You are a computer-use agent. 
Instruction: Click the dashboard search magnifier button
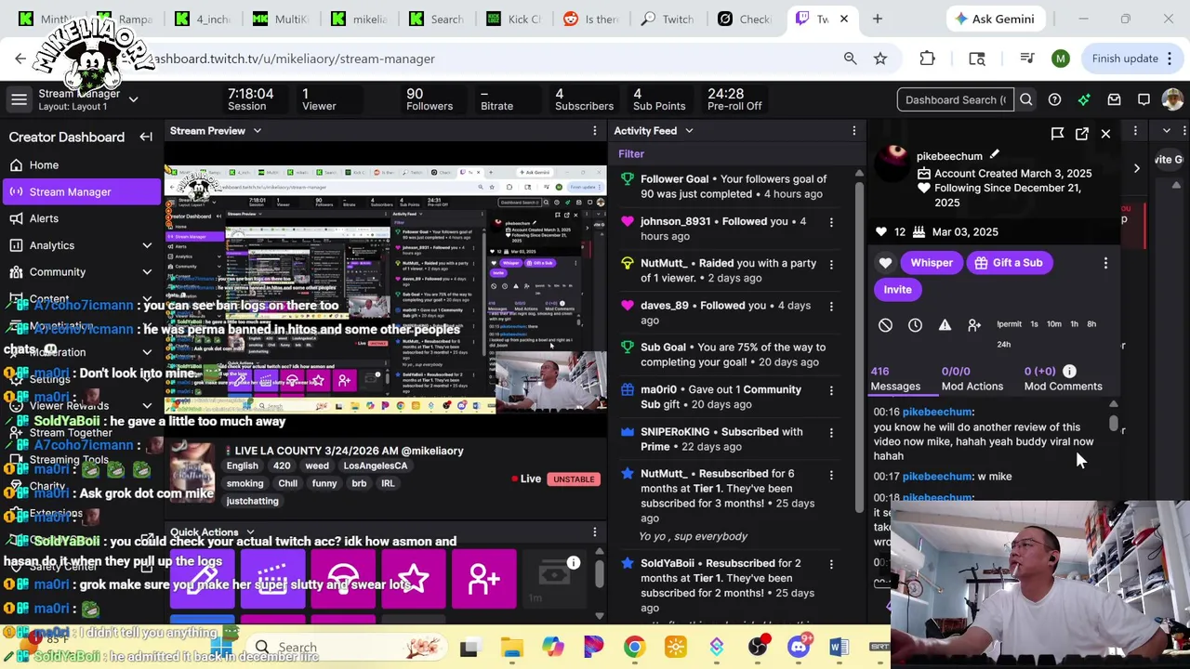[1026, 99]
